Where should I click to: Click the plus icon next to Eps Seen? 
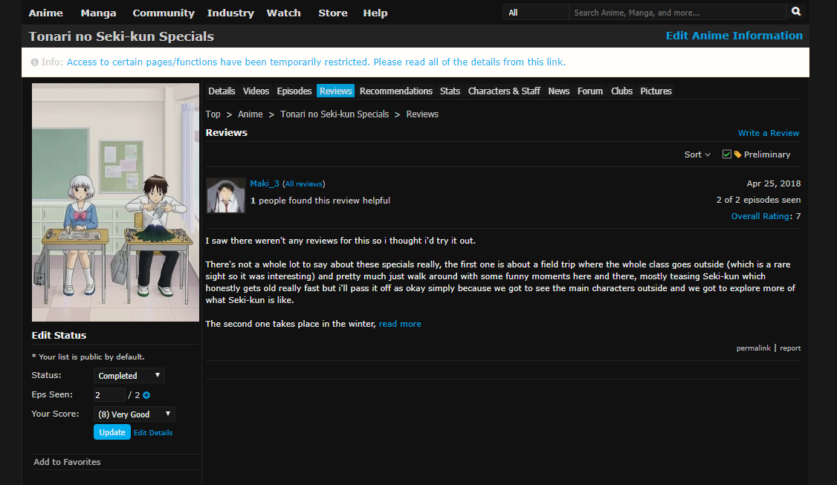coord(146,395)
